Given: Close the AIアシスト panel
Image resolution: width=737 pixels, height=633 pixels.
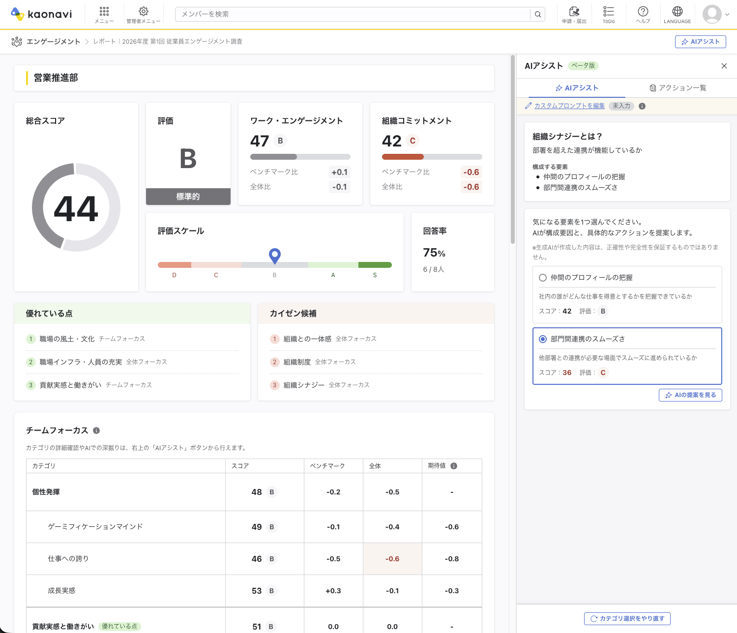Looking at the screenshot, I should click(724, 66).
